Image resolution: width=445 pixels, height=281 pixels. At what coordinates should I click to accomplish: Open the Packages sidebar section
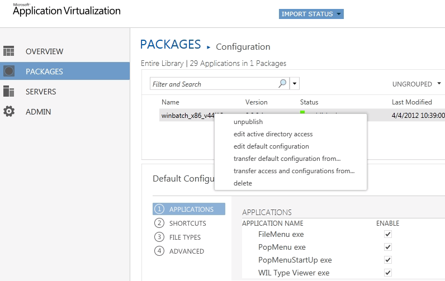tap(65, 71)
